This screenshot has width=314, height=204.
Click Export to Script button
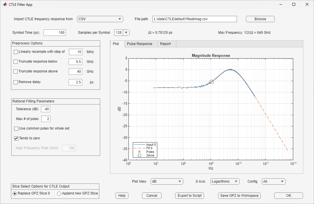189,196
